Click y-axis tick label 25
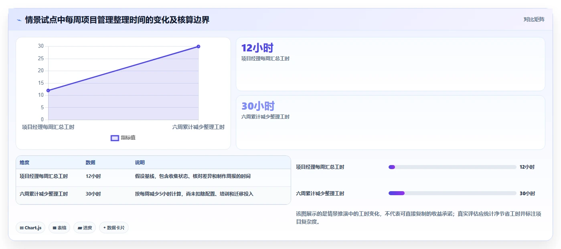 click(41, 59)
